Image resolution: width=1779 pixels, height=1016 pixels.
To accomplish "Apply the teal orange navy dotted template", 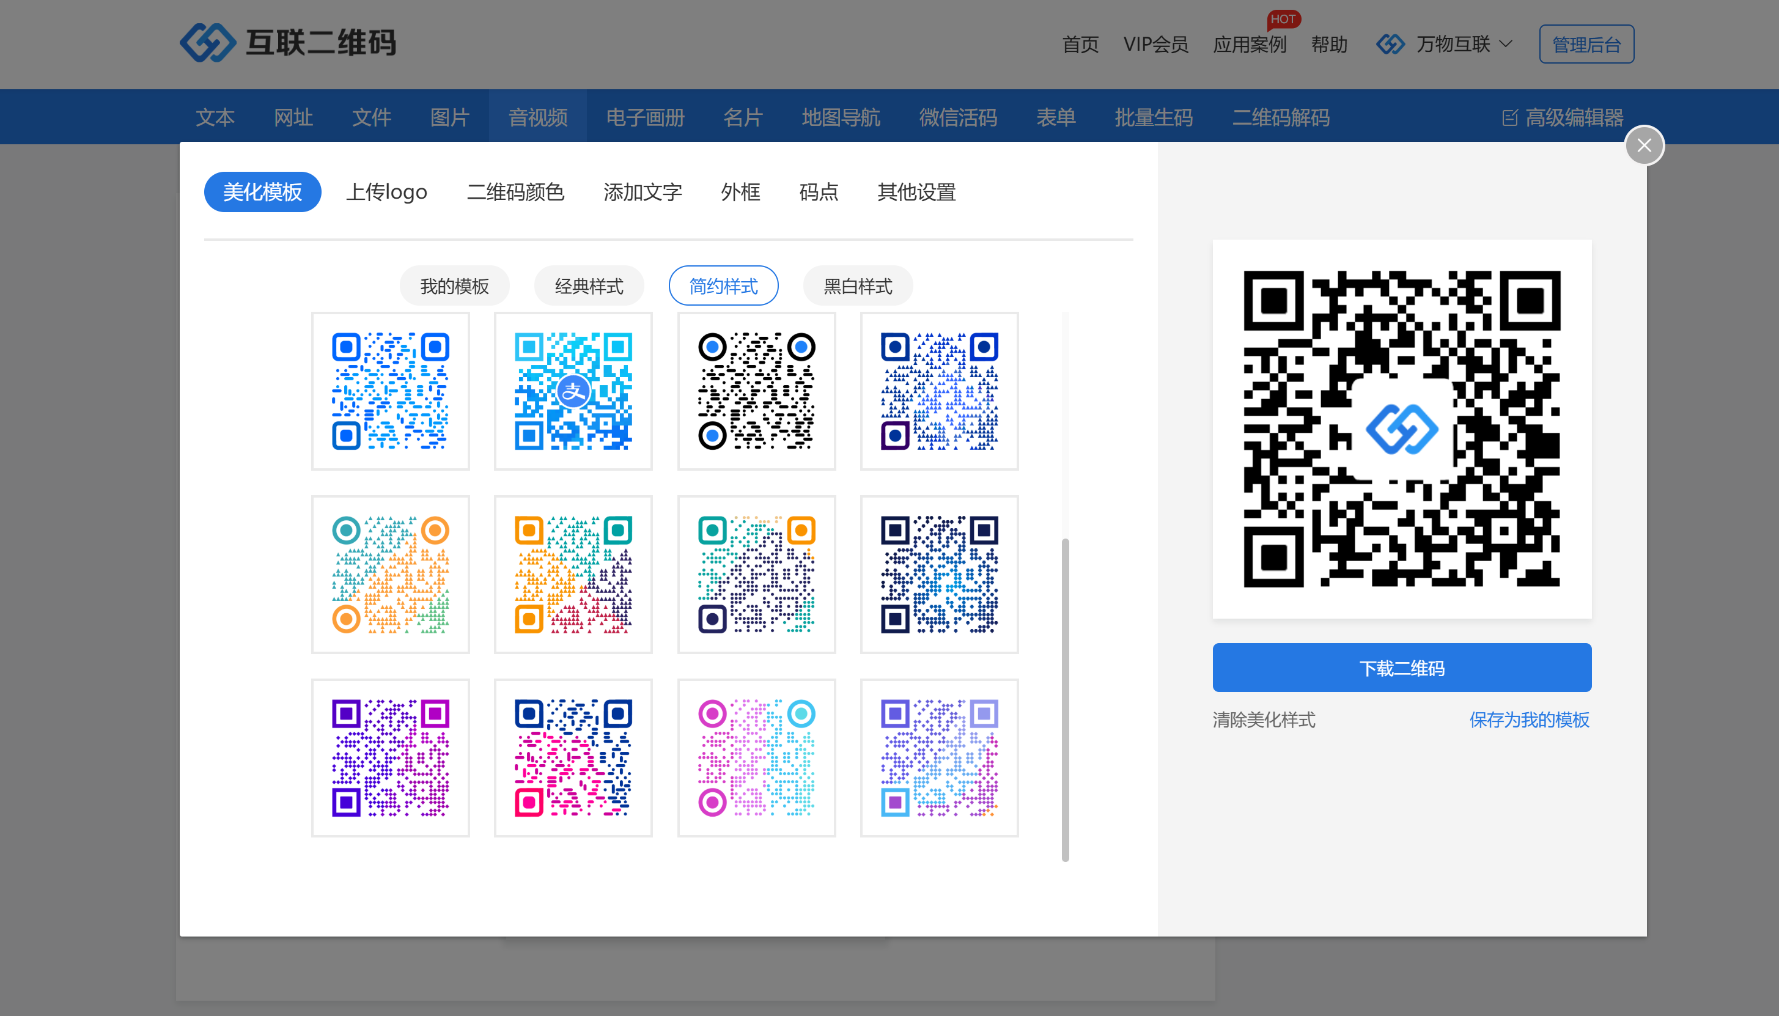I will tap(756, 574).
